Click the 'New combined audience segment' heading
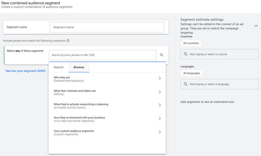Screen dimensions: 261x156 tap(31, 3)
